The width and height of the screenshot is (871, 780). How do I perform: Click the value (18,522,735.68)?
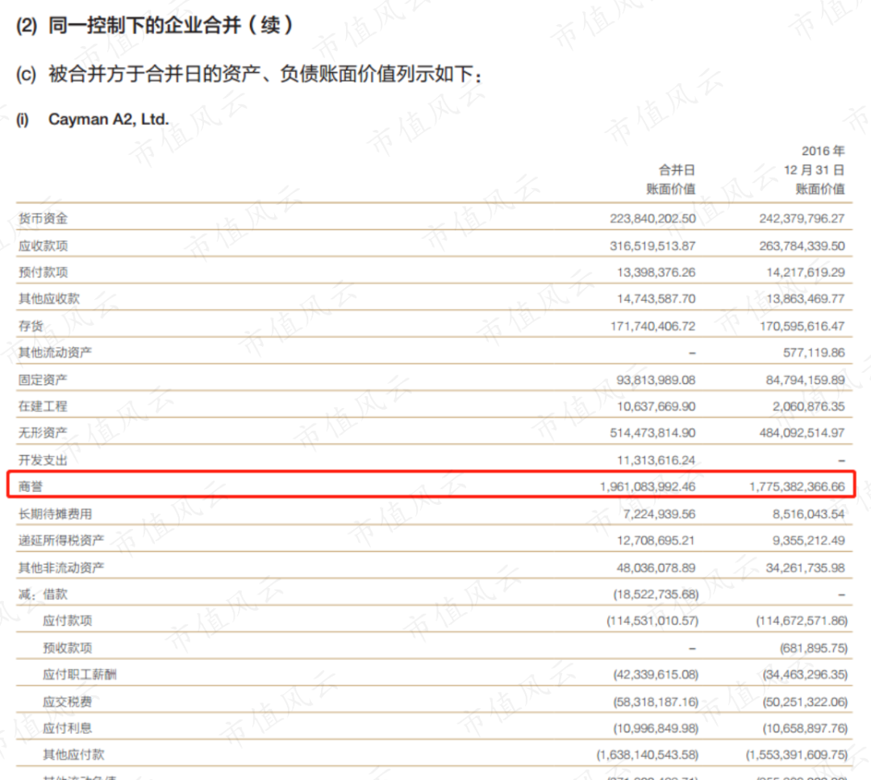click(656, 594)
